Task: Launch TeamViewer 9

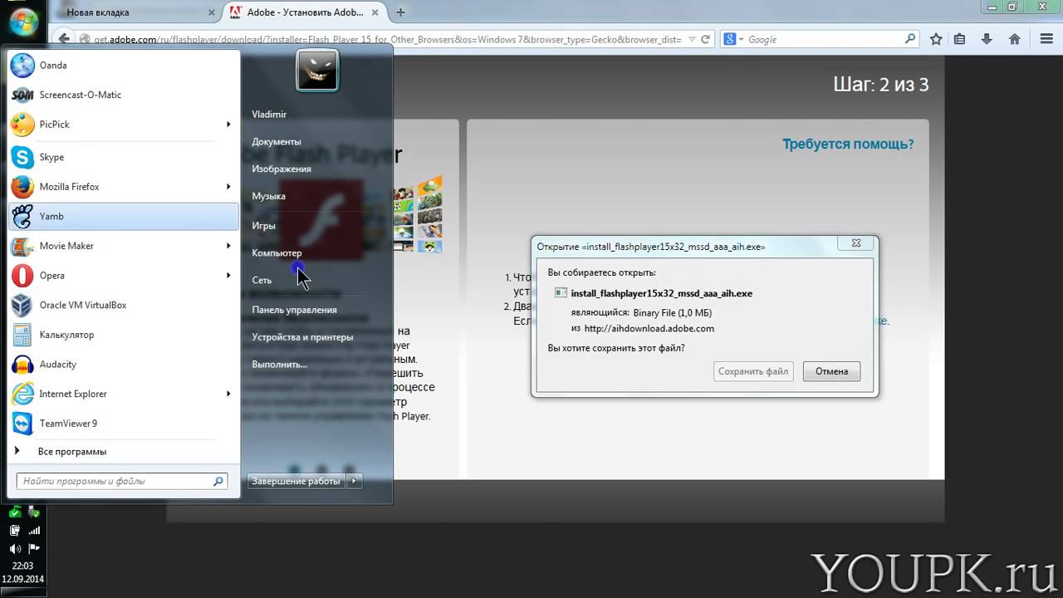Action: 124,424
